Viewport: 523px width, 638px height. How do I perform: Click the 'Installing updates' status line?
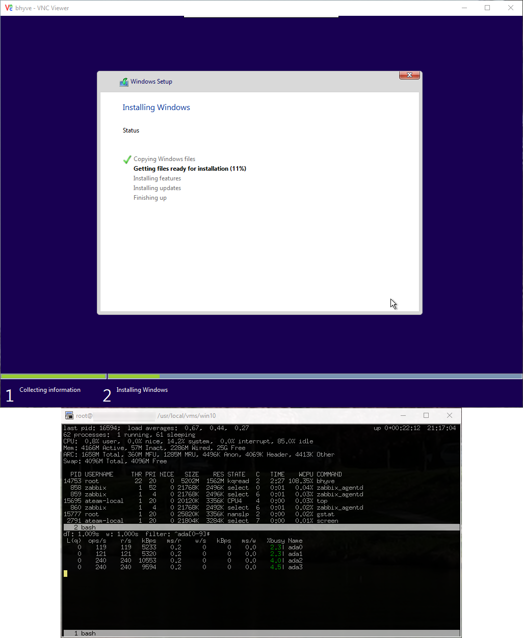point(157,188)
